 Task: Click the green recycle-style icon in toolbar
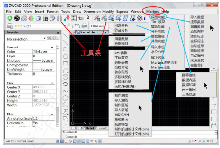pyautogui.click(x=10, y=18)
